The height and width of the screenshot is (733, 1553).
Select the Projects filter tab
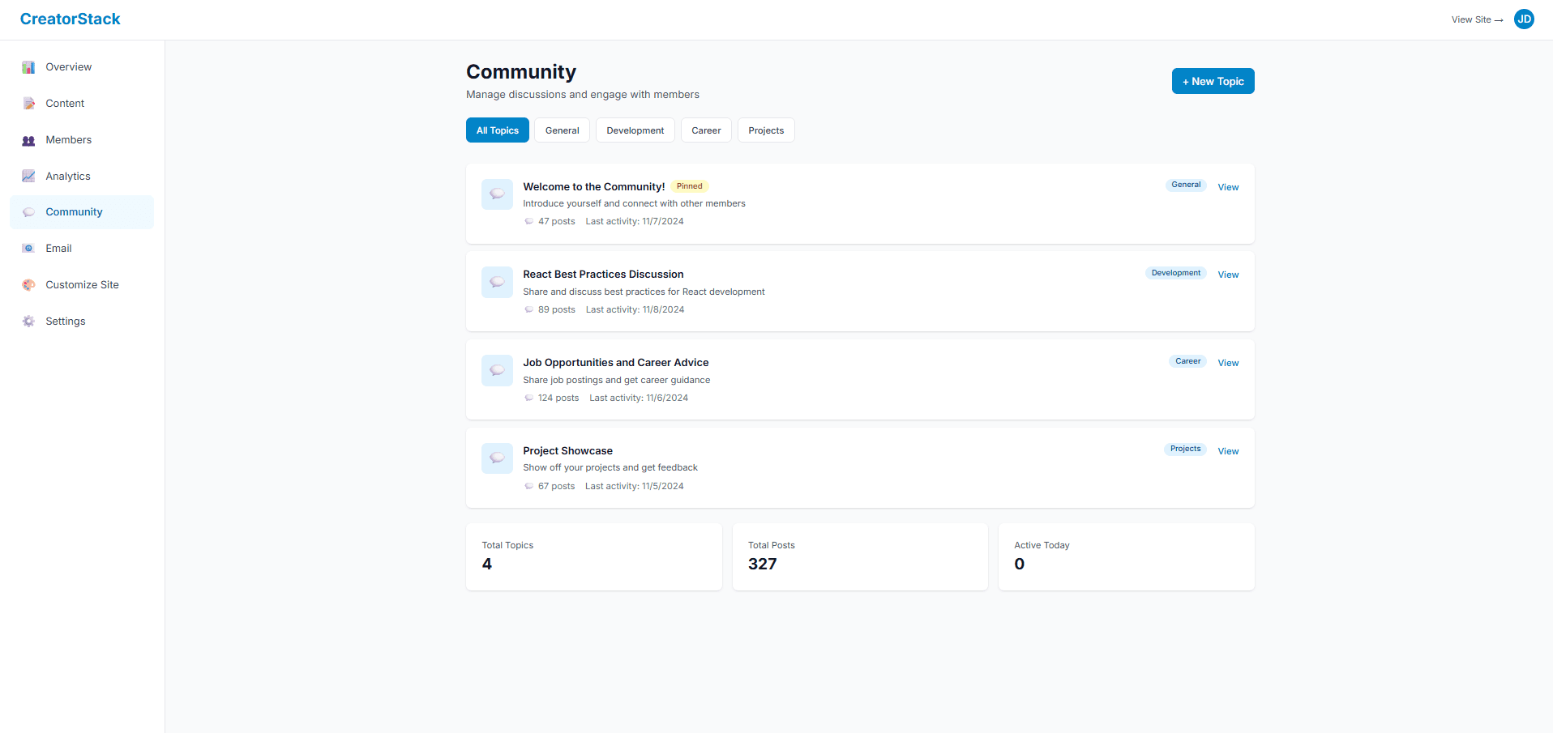coord(765,130)
